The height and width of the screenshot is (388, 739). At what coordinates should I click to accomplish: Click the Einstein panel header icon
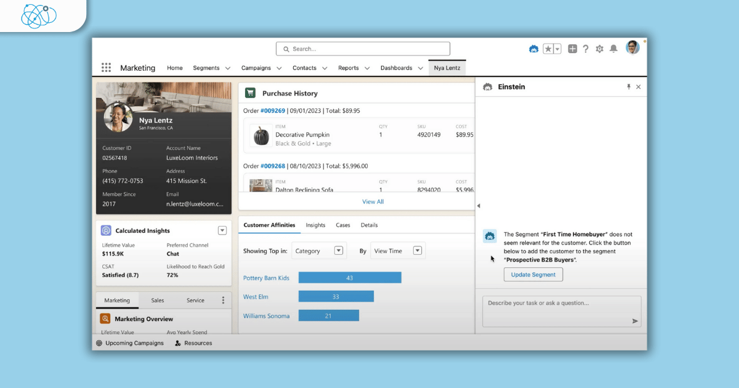(488, 87)
